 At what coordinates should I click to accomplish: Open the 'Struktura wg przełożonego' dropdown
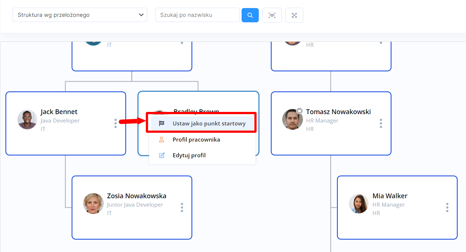click(x=80, y=15)
